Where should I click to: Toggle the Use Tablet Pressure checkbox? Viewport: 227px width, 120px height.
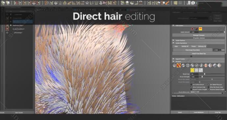pos(209,85)
